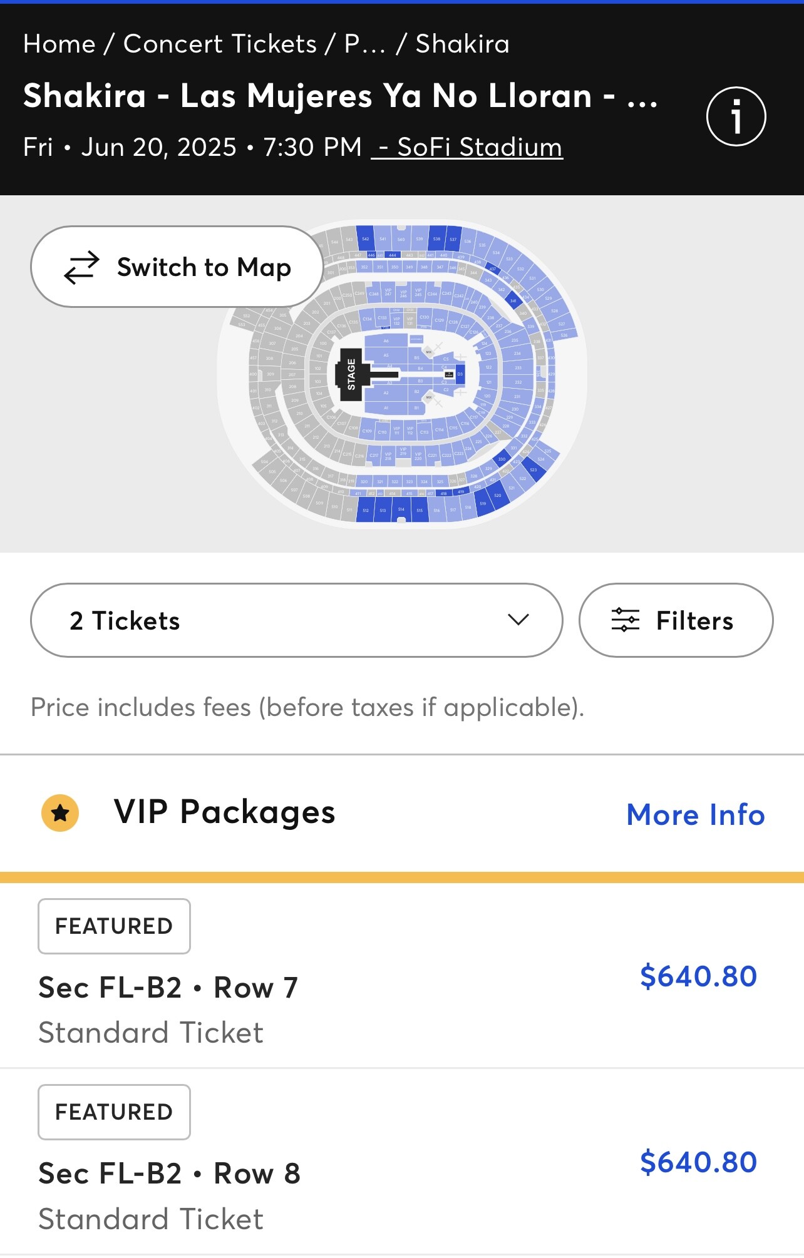Select section 514 on the seat map
The height and width of the screenshot is (1258, 804).
tap(401, 509)
